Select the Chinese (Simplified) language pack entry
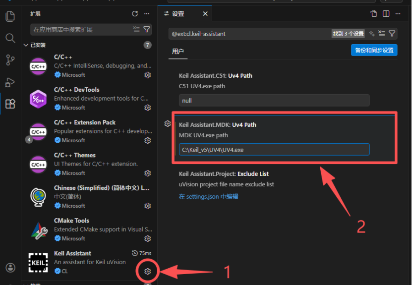The image size is (412, 285). (89, 197)
